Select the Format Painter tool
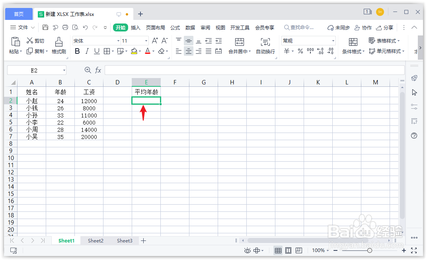The height and width of the screenshot is (260, 427). [59, 45]
